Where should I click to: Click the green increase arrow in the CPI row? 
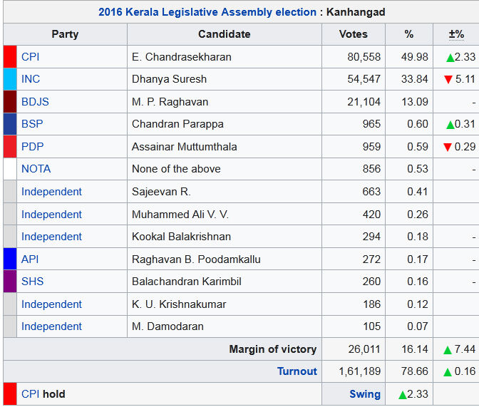[x=450, y=57]
